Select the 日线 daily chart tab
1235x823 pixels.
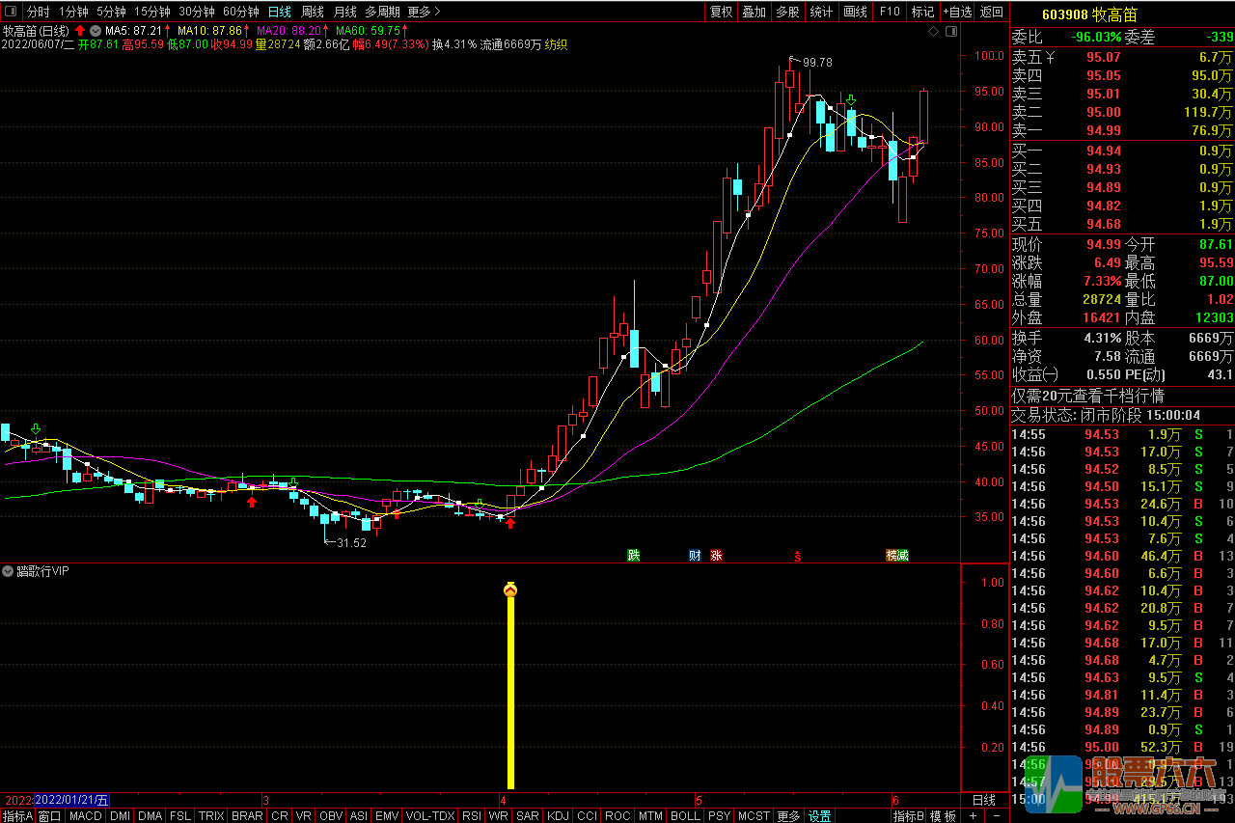(x=279, y=12)
